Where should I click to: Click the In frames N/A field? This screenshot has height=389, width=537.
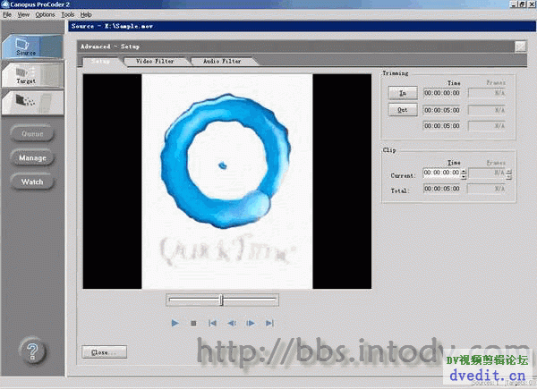point(487,93)
